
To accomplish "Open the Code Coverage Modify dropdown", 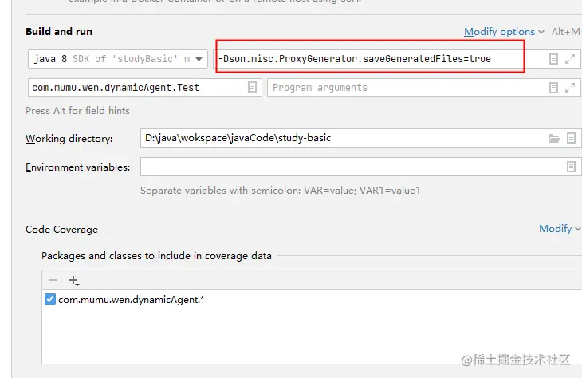I will [560, 229].
